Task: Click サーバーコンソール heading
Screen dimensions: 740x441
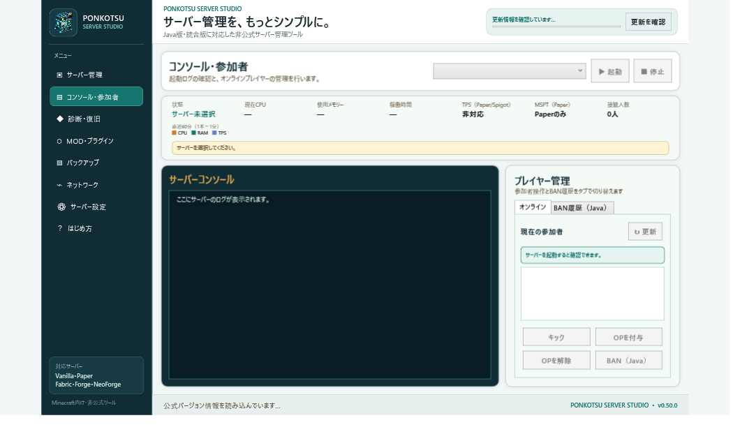Action: (202, 180)
